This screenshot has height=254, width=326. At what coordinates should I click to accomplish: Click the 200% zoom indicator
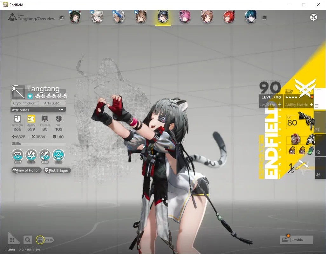(49, 240)
